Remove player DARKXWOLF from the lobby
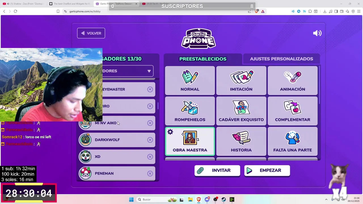This screenshot has width=363, height=204. pyautogui.click(x=150, y=140)
